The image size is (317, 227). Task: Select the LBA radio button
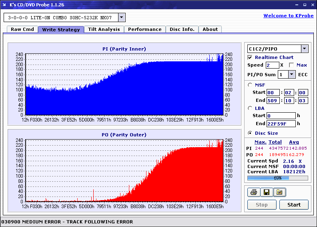(x=250, y=108)
